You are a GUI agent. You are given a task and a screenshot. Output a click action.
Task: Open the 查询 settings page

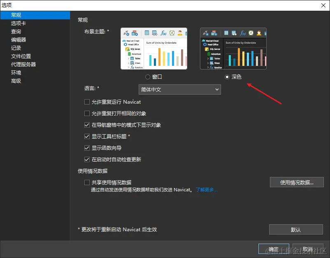click(x=16, y=32)
